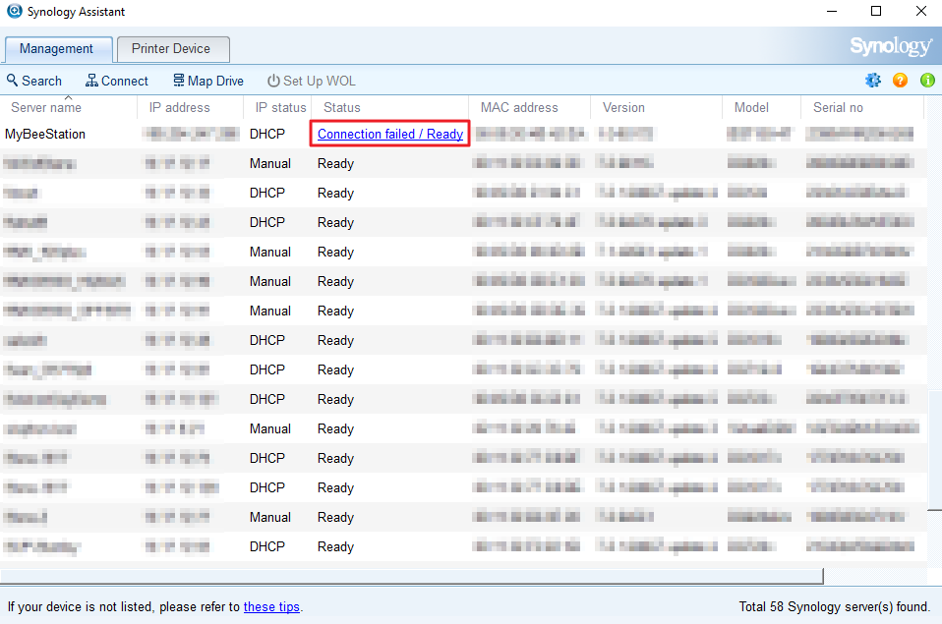
Task: Sort by the IP address column header
Action: click(191, 107)
